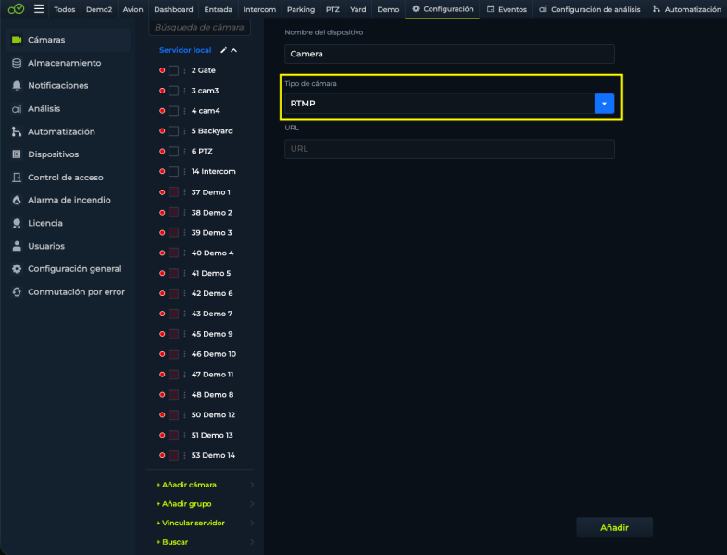Edit Servidor local with pencil icon

click(x=223, y=50)
